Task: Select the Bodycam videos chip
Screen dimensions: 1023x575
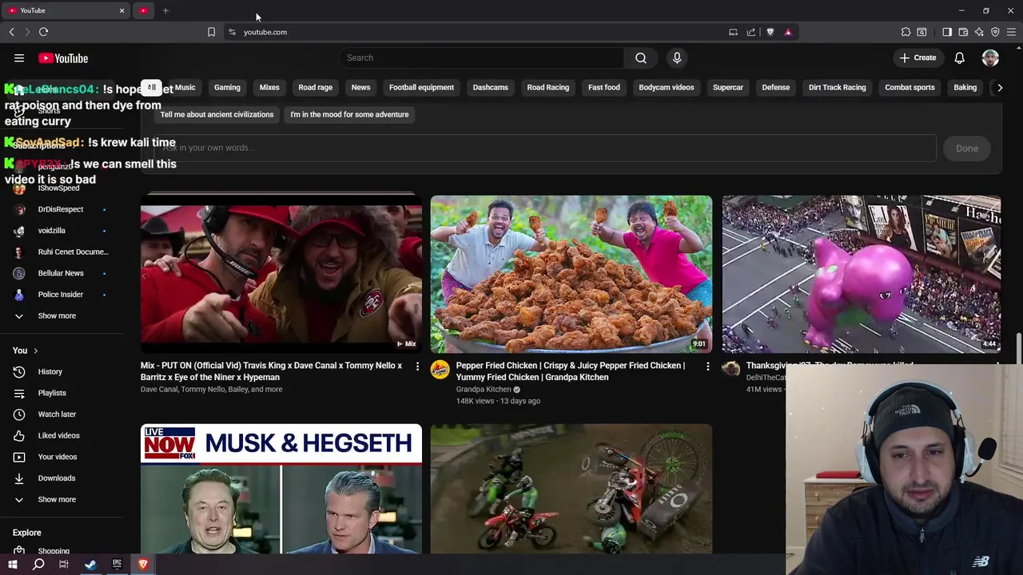Action: click(667, 87)
